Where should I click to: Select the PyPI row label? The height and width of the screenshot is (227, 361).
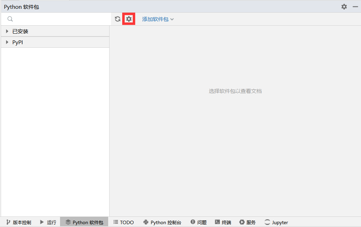[18, 42]
